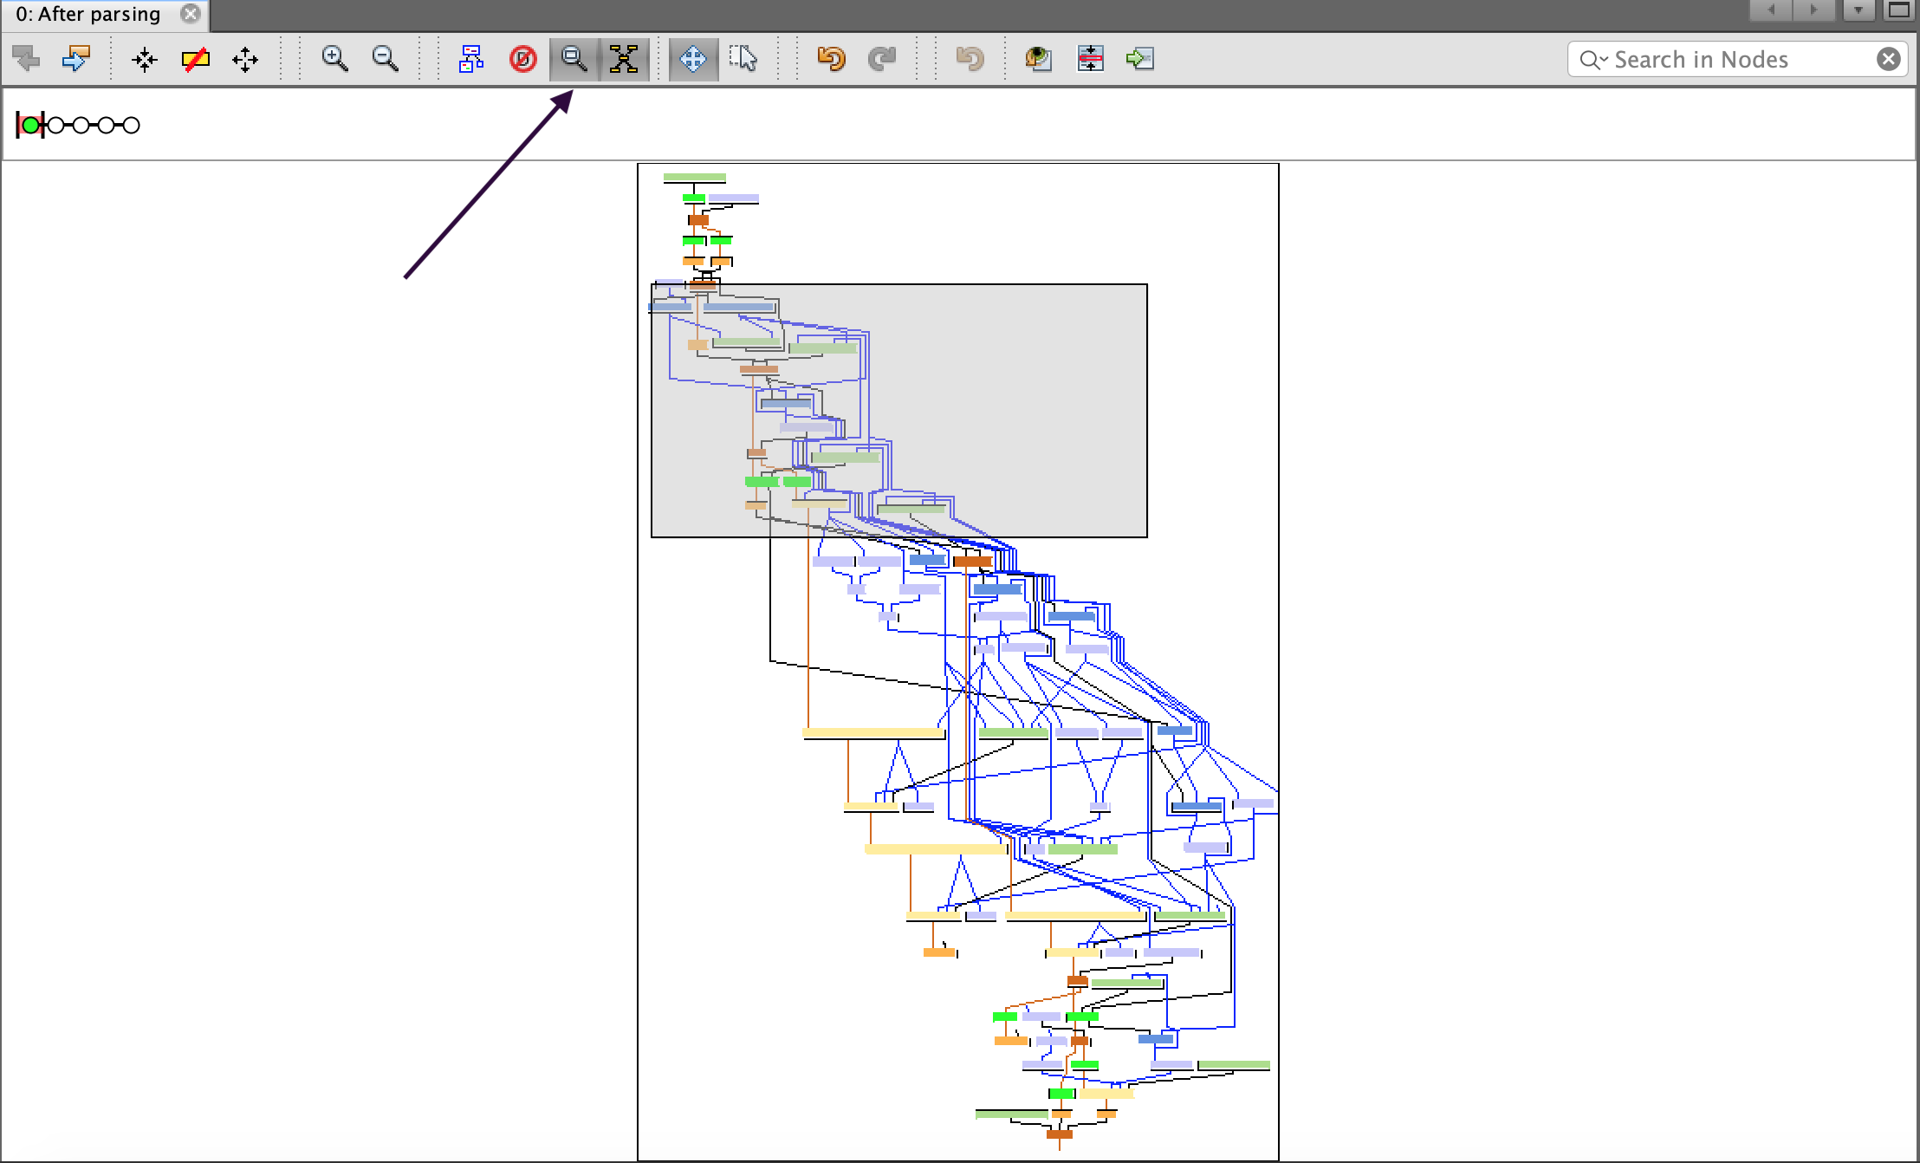This screenshot has height=1163, width=1920.
Task: Click the green arrow import icon
Action: click(x=1139, y=59)
